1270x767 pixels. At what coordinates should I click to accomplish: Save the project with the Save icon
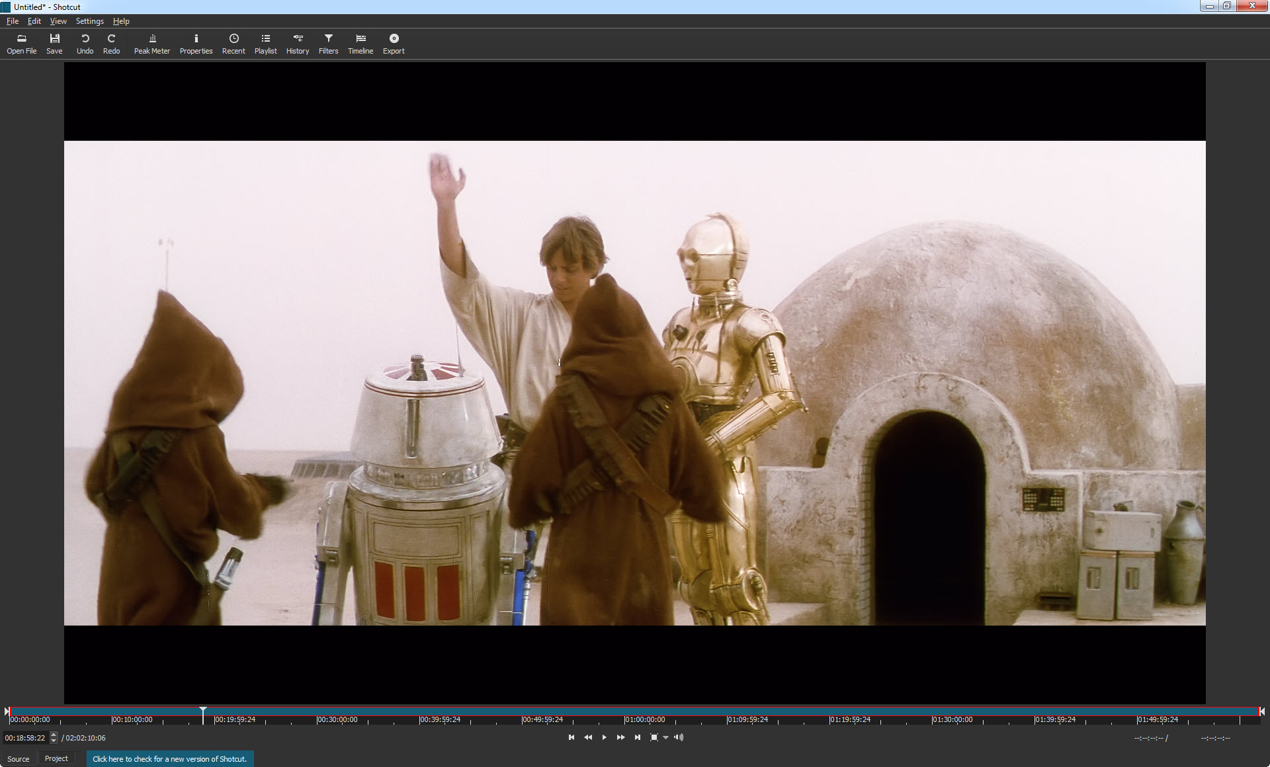[54, 44]
